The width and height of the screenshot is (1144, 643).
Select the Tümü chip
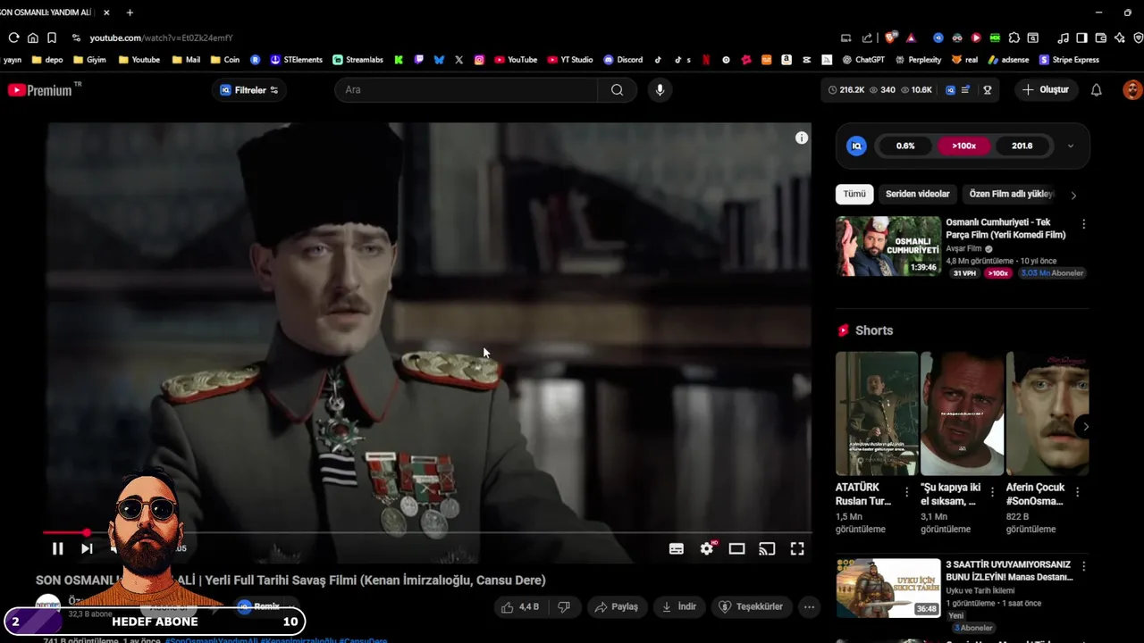tap(854, 194)
